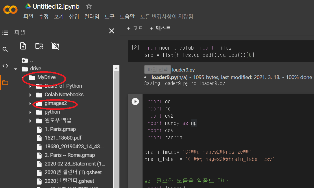The height and width of the screenshot is (188, 314).
Task: Run the code cell play button
Action: 135,101
